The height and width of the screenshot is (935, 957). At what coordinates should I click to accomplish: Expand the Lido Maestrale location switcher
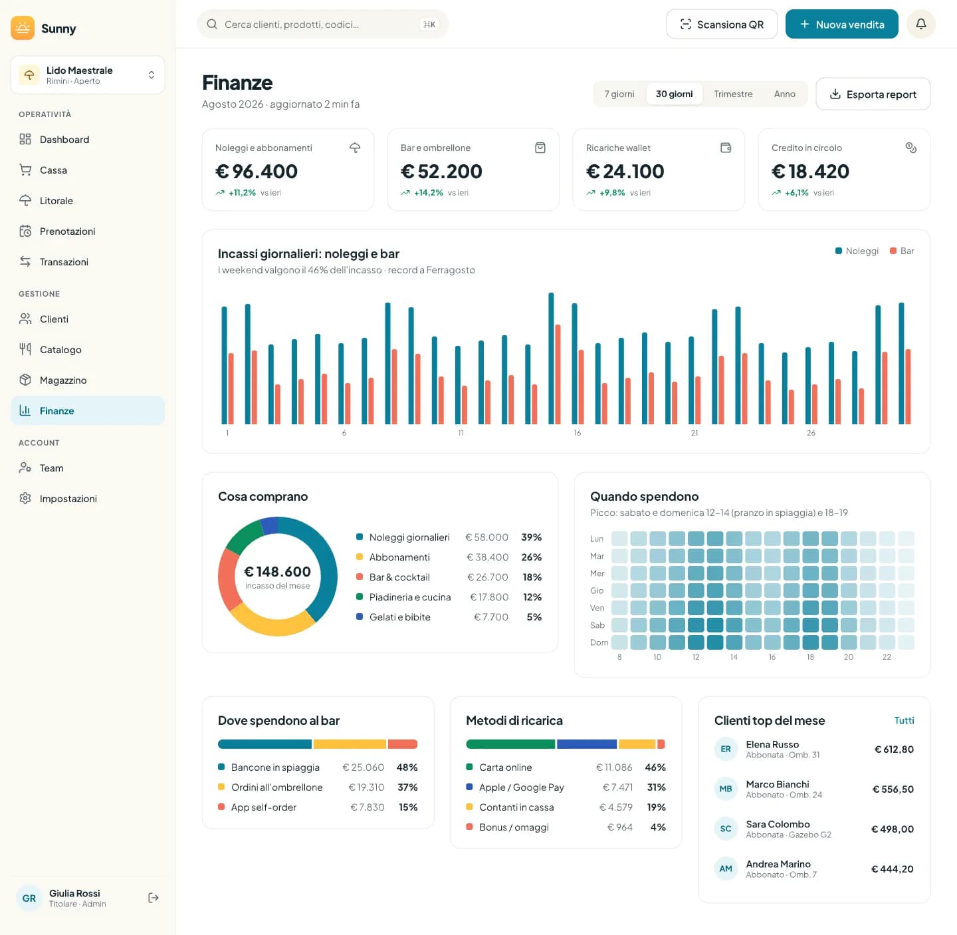[x=88, y=75]
